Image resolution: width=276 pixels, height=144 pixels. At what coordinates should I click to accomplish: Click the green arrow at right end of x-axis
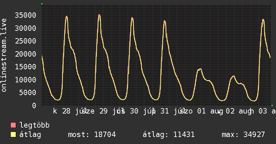point(272,105)
